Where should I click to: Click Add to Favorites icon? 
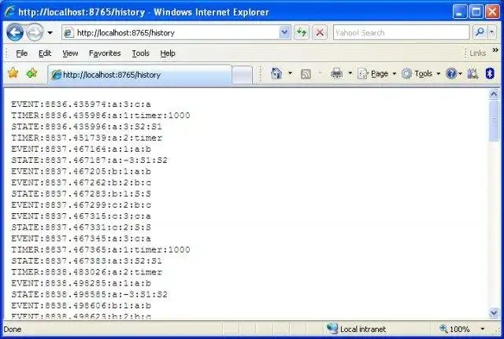31,73
